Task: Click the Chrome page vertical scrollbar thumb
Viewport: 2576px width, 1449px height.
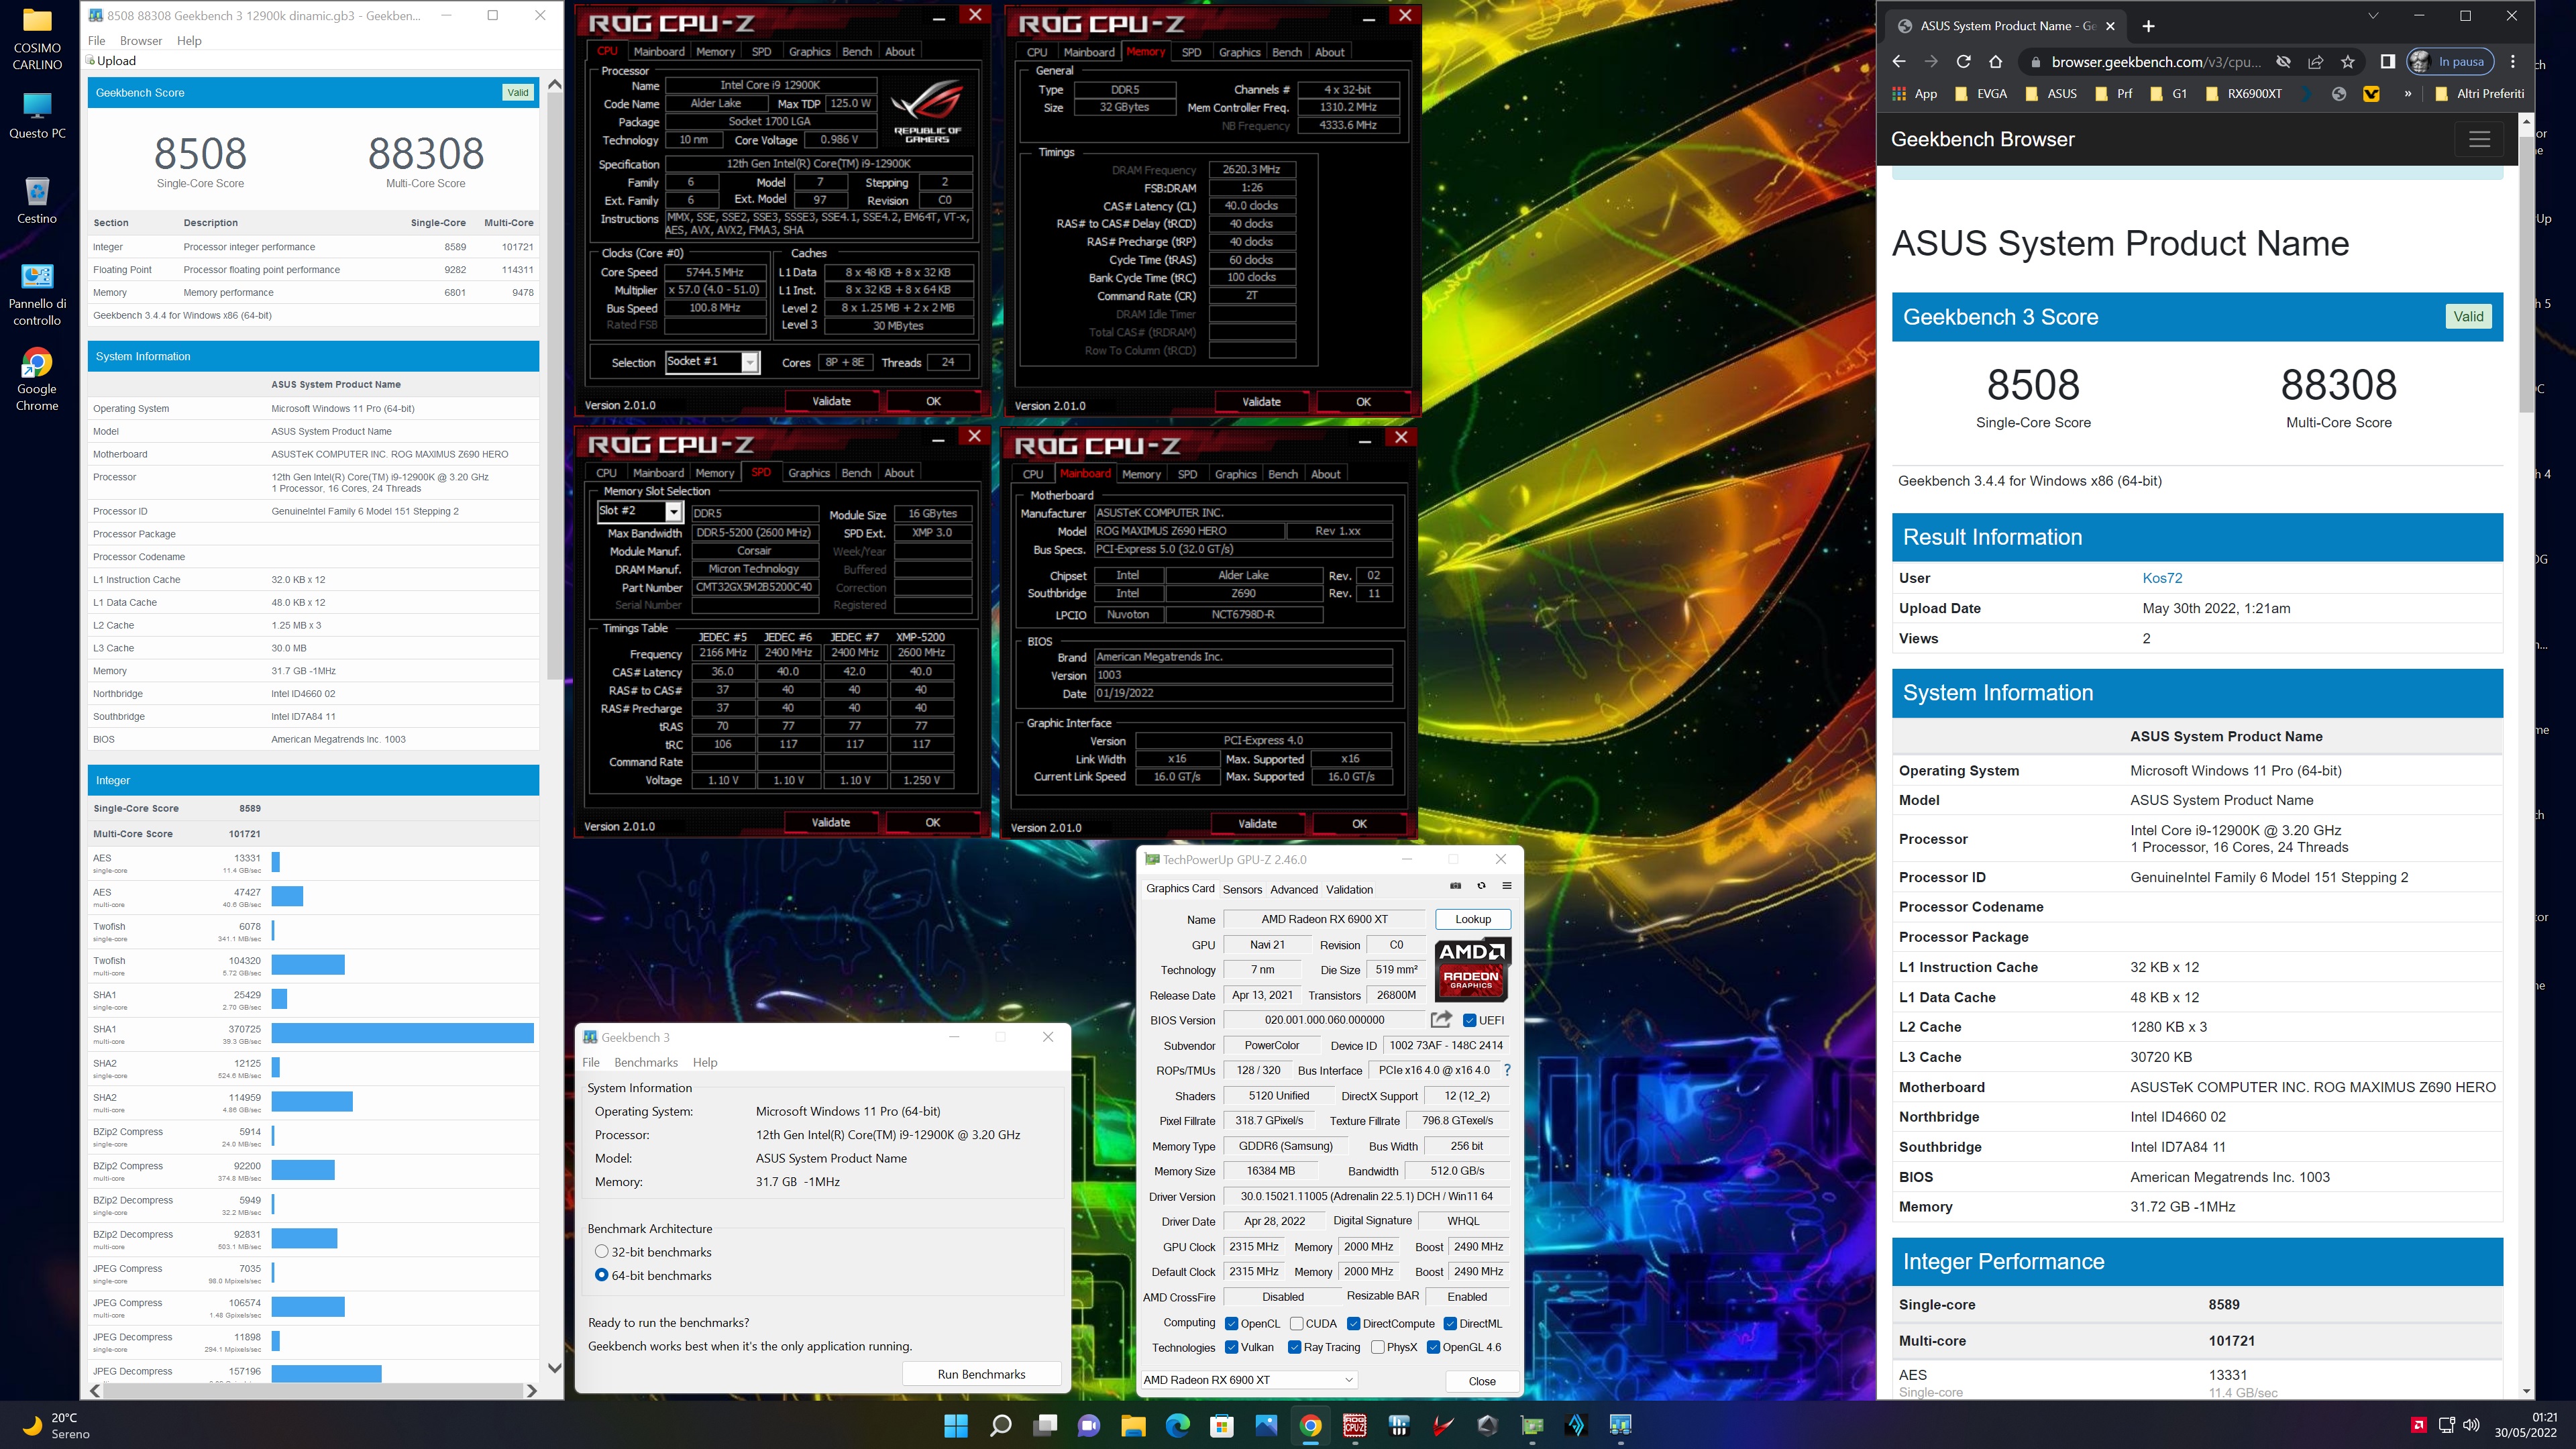Action: coord(2526,275)
